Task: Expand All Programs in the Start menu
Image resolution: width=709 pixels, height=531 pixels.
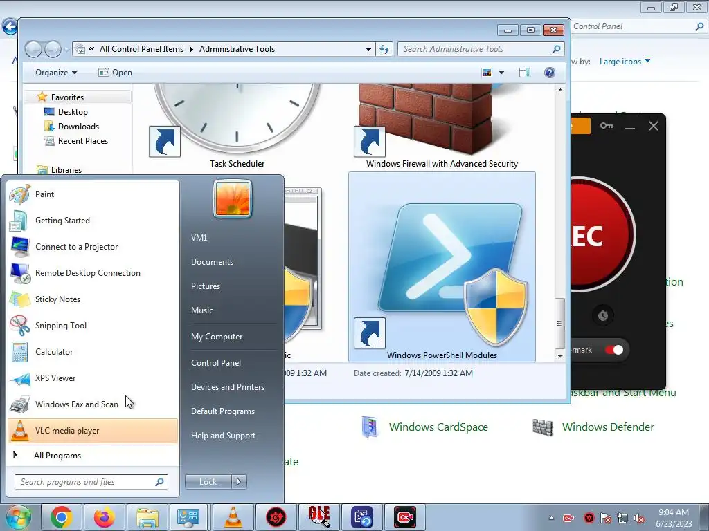Action: [93, 456]
